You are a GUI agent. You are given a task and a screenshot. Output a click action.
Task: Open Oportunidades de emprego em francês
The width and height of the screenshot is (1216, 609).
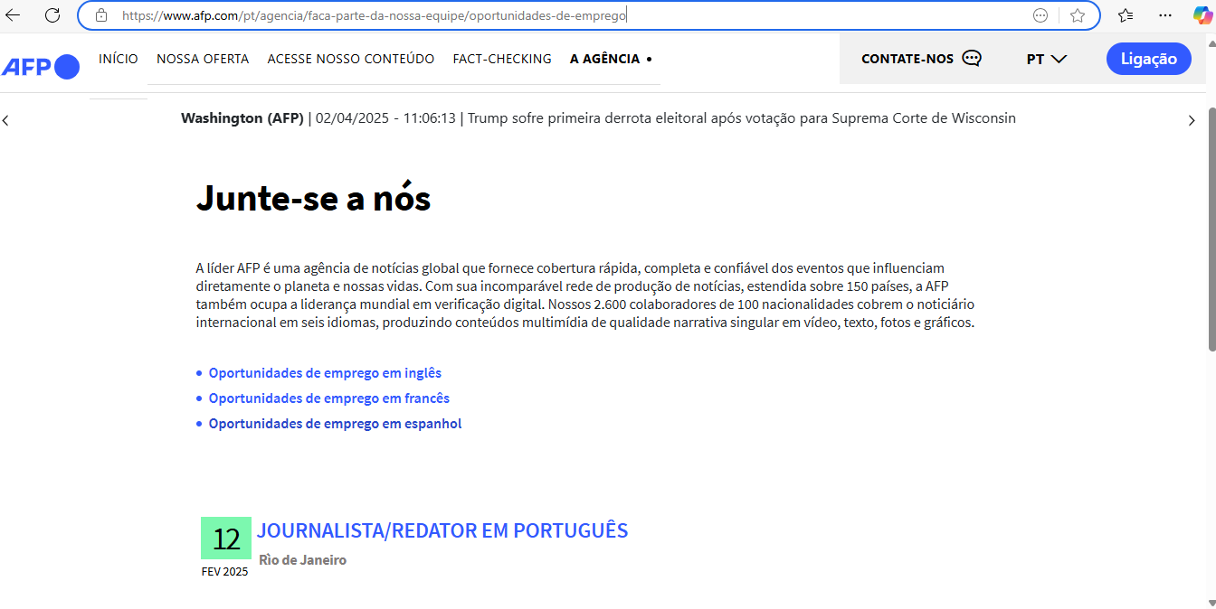click(329, 398)
